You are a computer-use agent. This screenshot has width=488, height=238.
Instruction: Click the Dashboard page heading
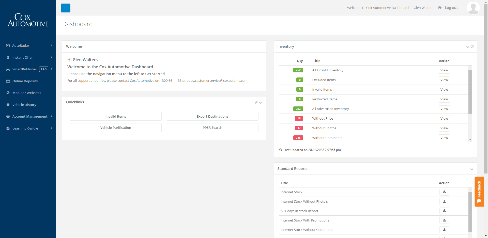pos(78,24)
